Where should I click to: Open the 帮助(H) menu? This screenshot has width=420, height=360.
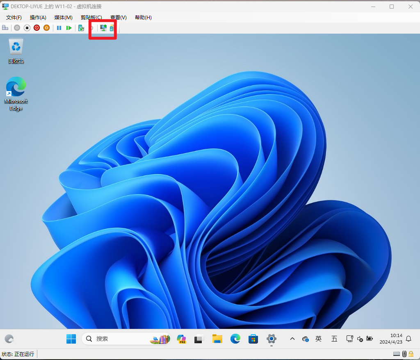[143, 18]
